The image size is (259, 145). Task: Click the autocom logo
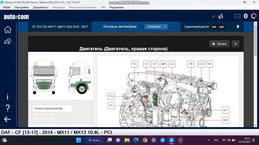(16, 17)
